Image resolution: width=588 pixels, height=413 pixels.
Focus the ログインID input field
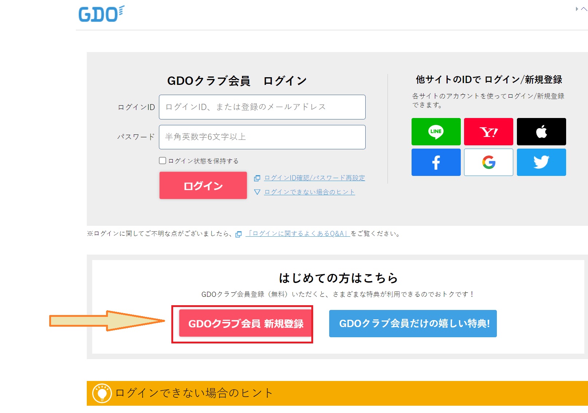pos(262,107)
